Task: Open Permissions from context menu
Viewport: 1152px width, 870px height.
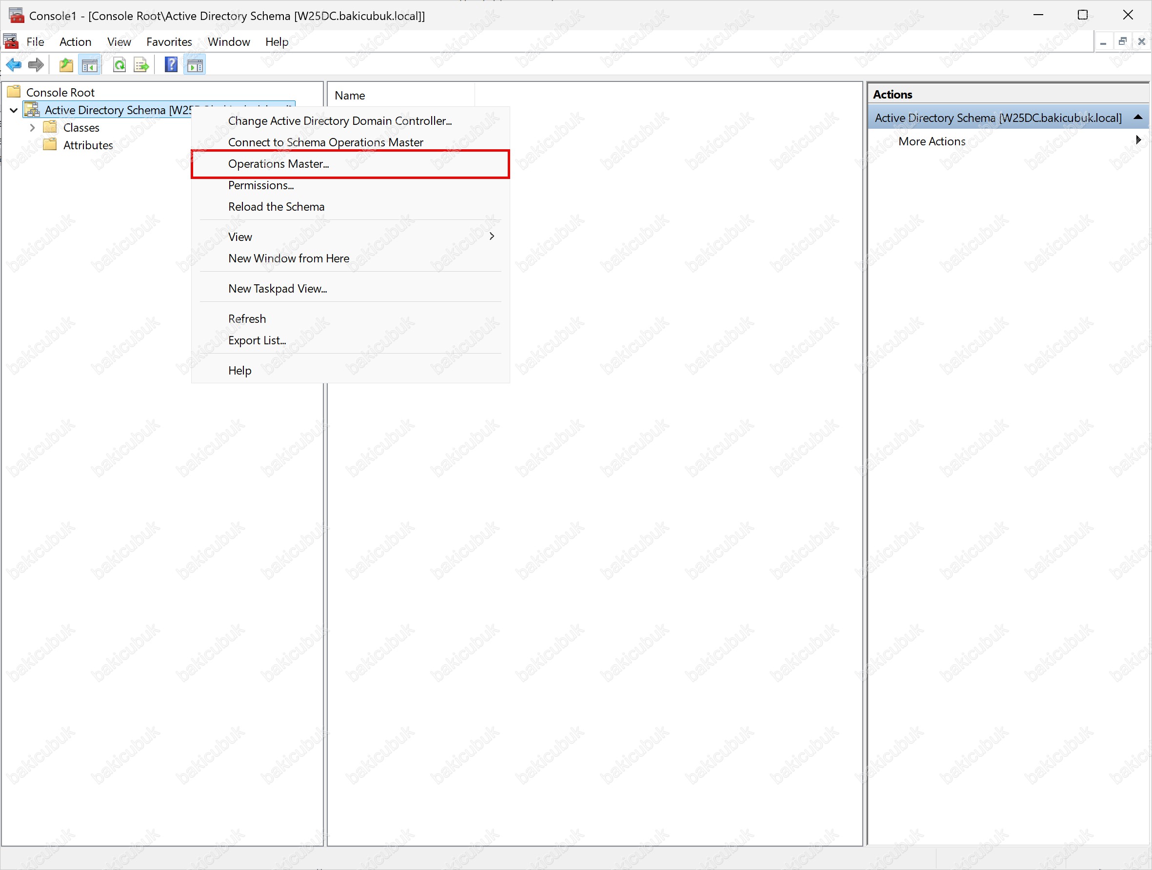Action: (x=350, y=185)
